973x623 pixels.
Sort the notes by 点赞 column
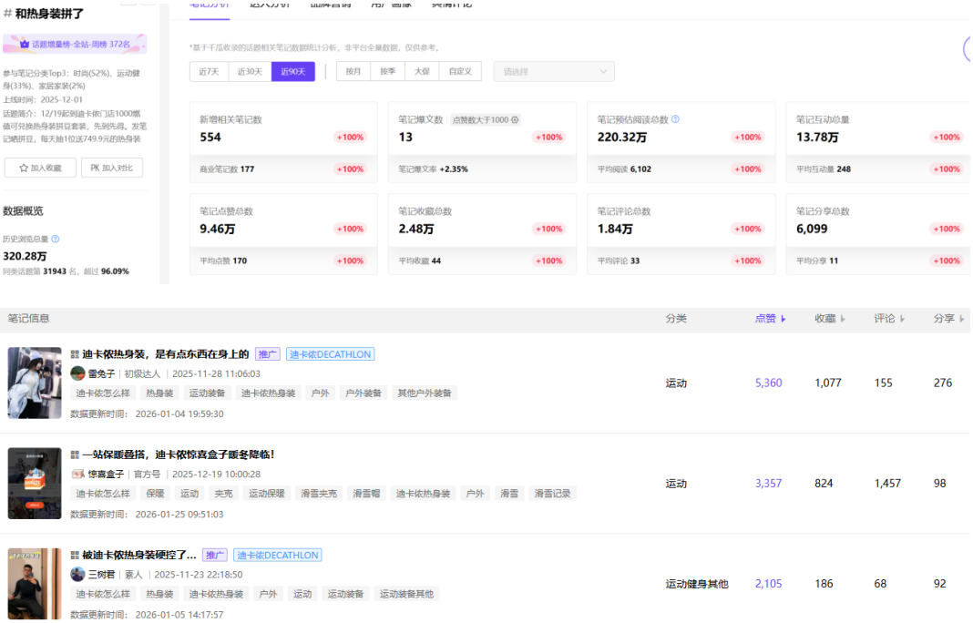pos(770,319)
